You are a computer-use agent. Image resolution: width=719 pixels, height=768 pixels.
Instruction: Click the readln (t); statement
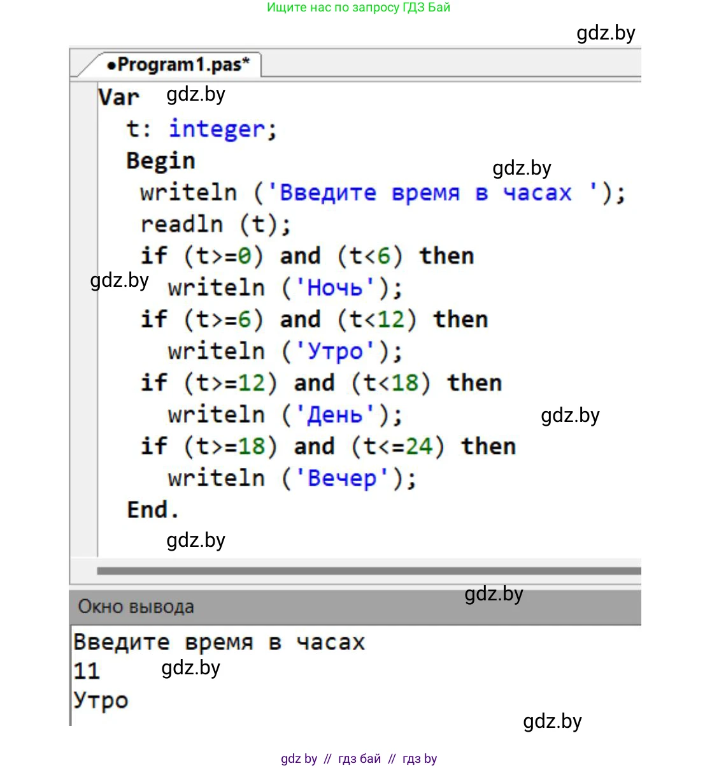tap(215, 224)
